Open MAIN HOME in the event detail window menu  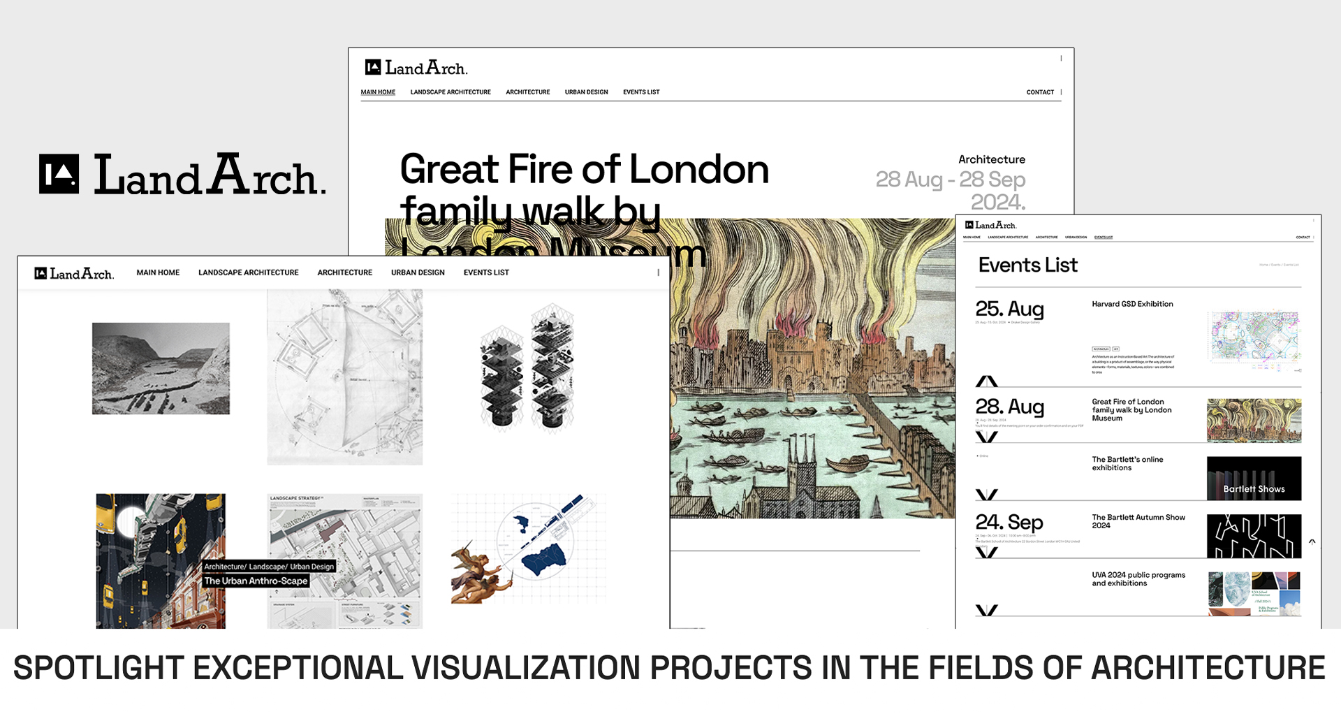[378, 92]
